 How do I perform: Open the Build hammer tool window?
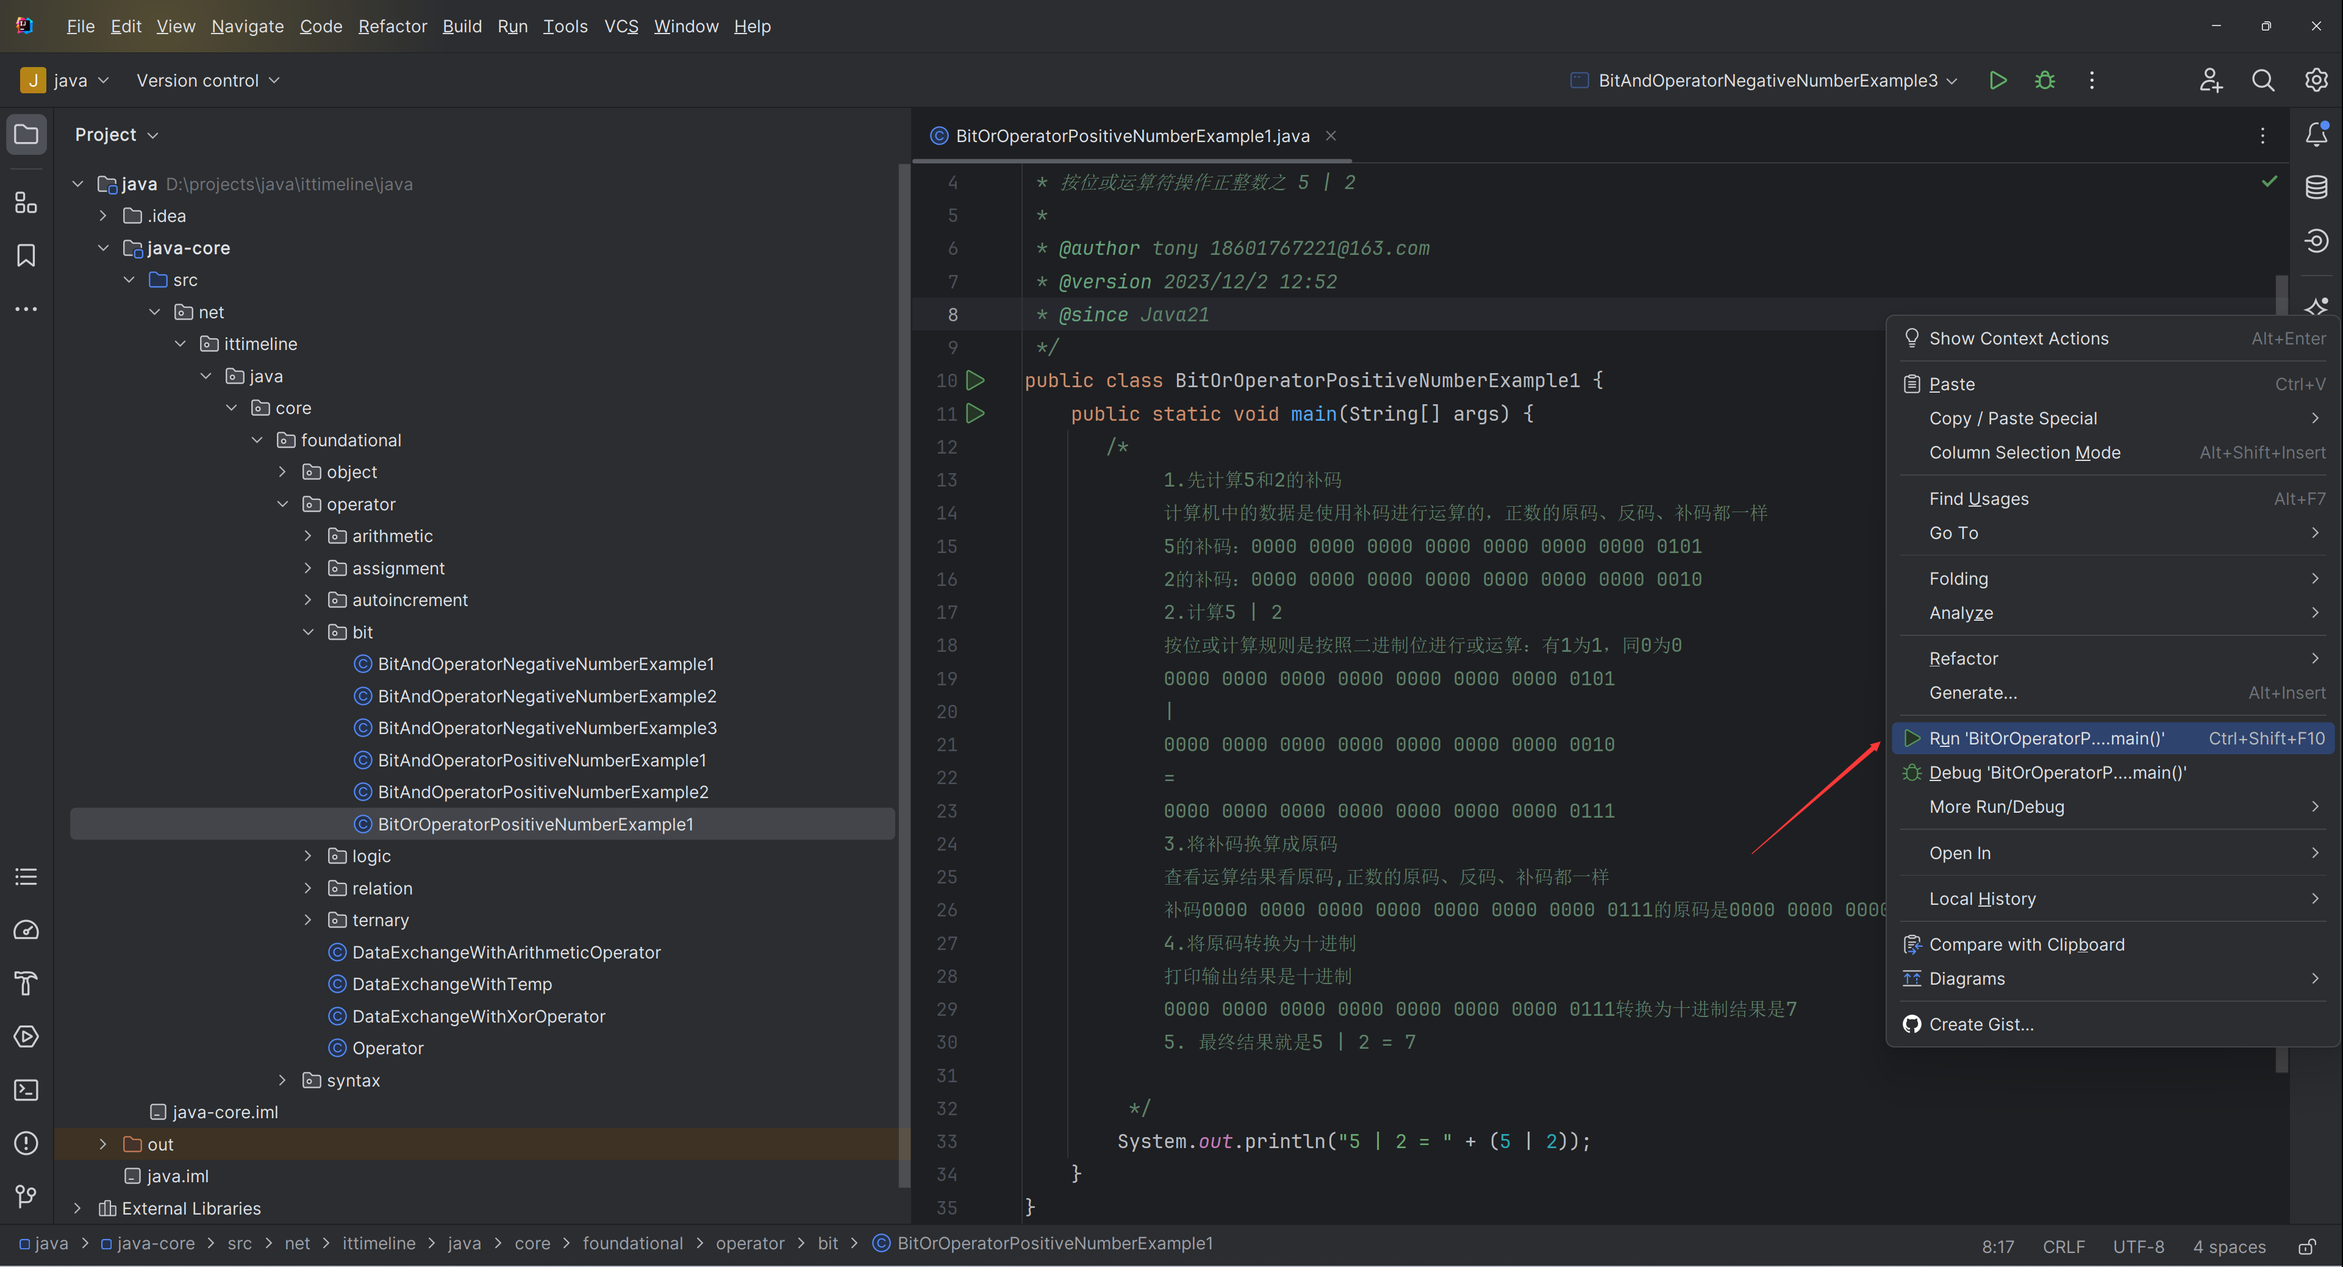tap(26, 983)
